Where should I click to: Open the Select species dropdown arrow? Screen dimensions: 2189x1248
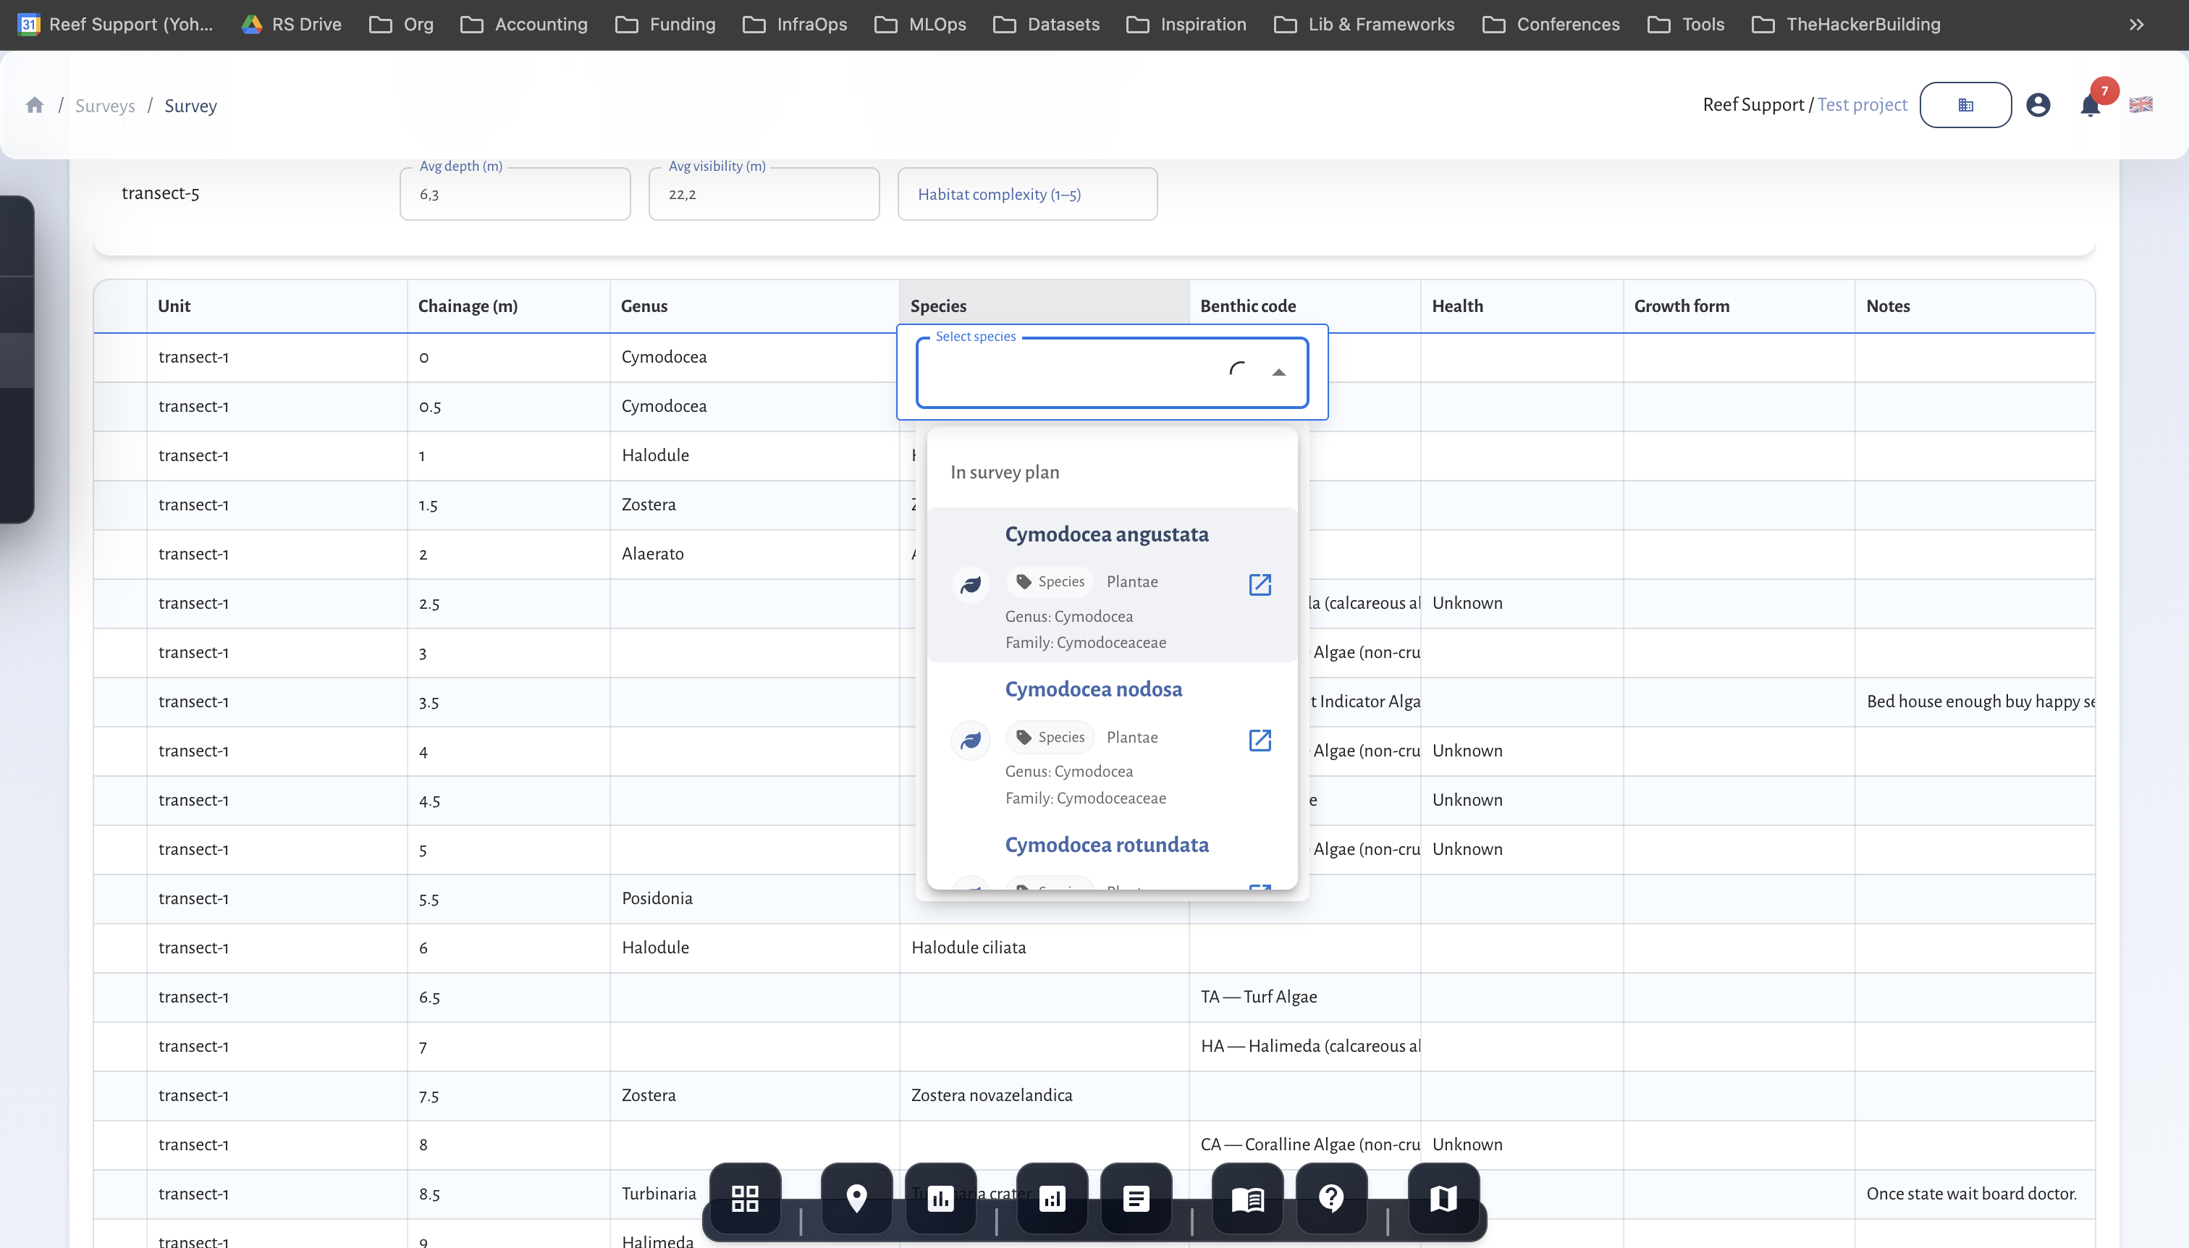tap(1278, 372)
